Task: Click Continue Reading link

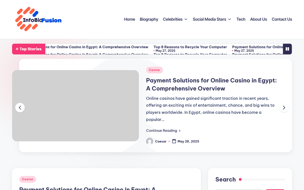Action: [163, 131]
